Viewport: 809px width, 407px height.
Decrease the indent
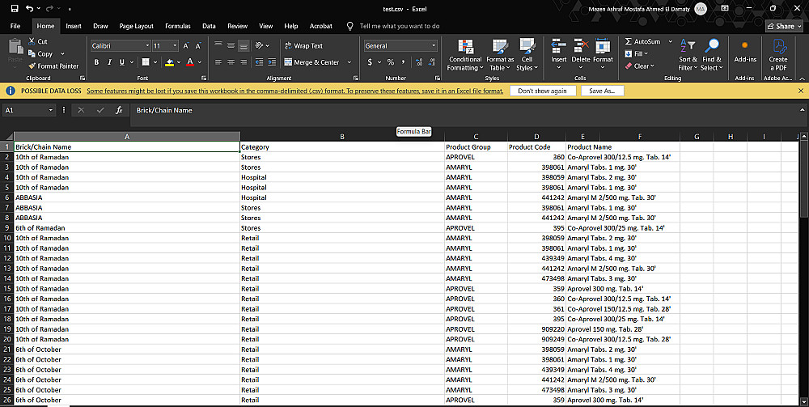click(x=259, y=62)
